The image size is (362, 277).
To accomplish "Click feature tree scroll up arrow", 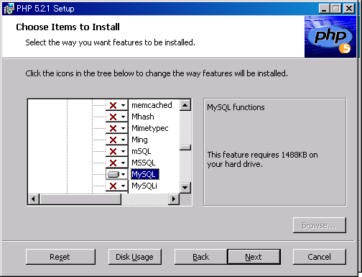I will (185, 105).
